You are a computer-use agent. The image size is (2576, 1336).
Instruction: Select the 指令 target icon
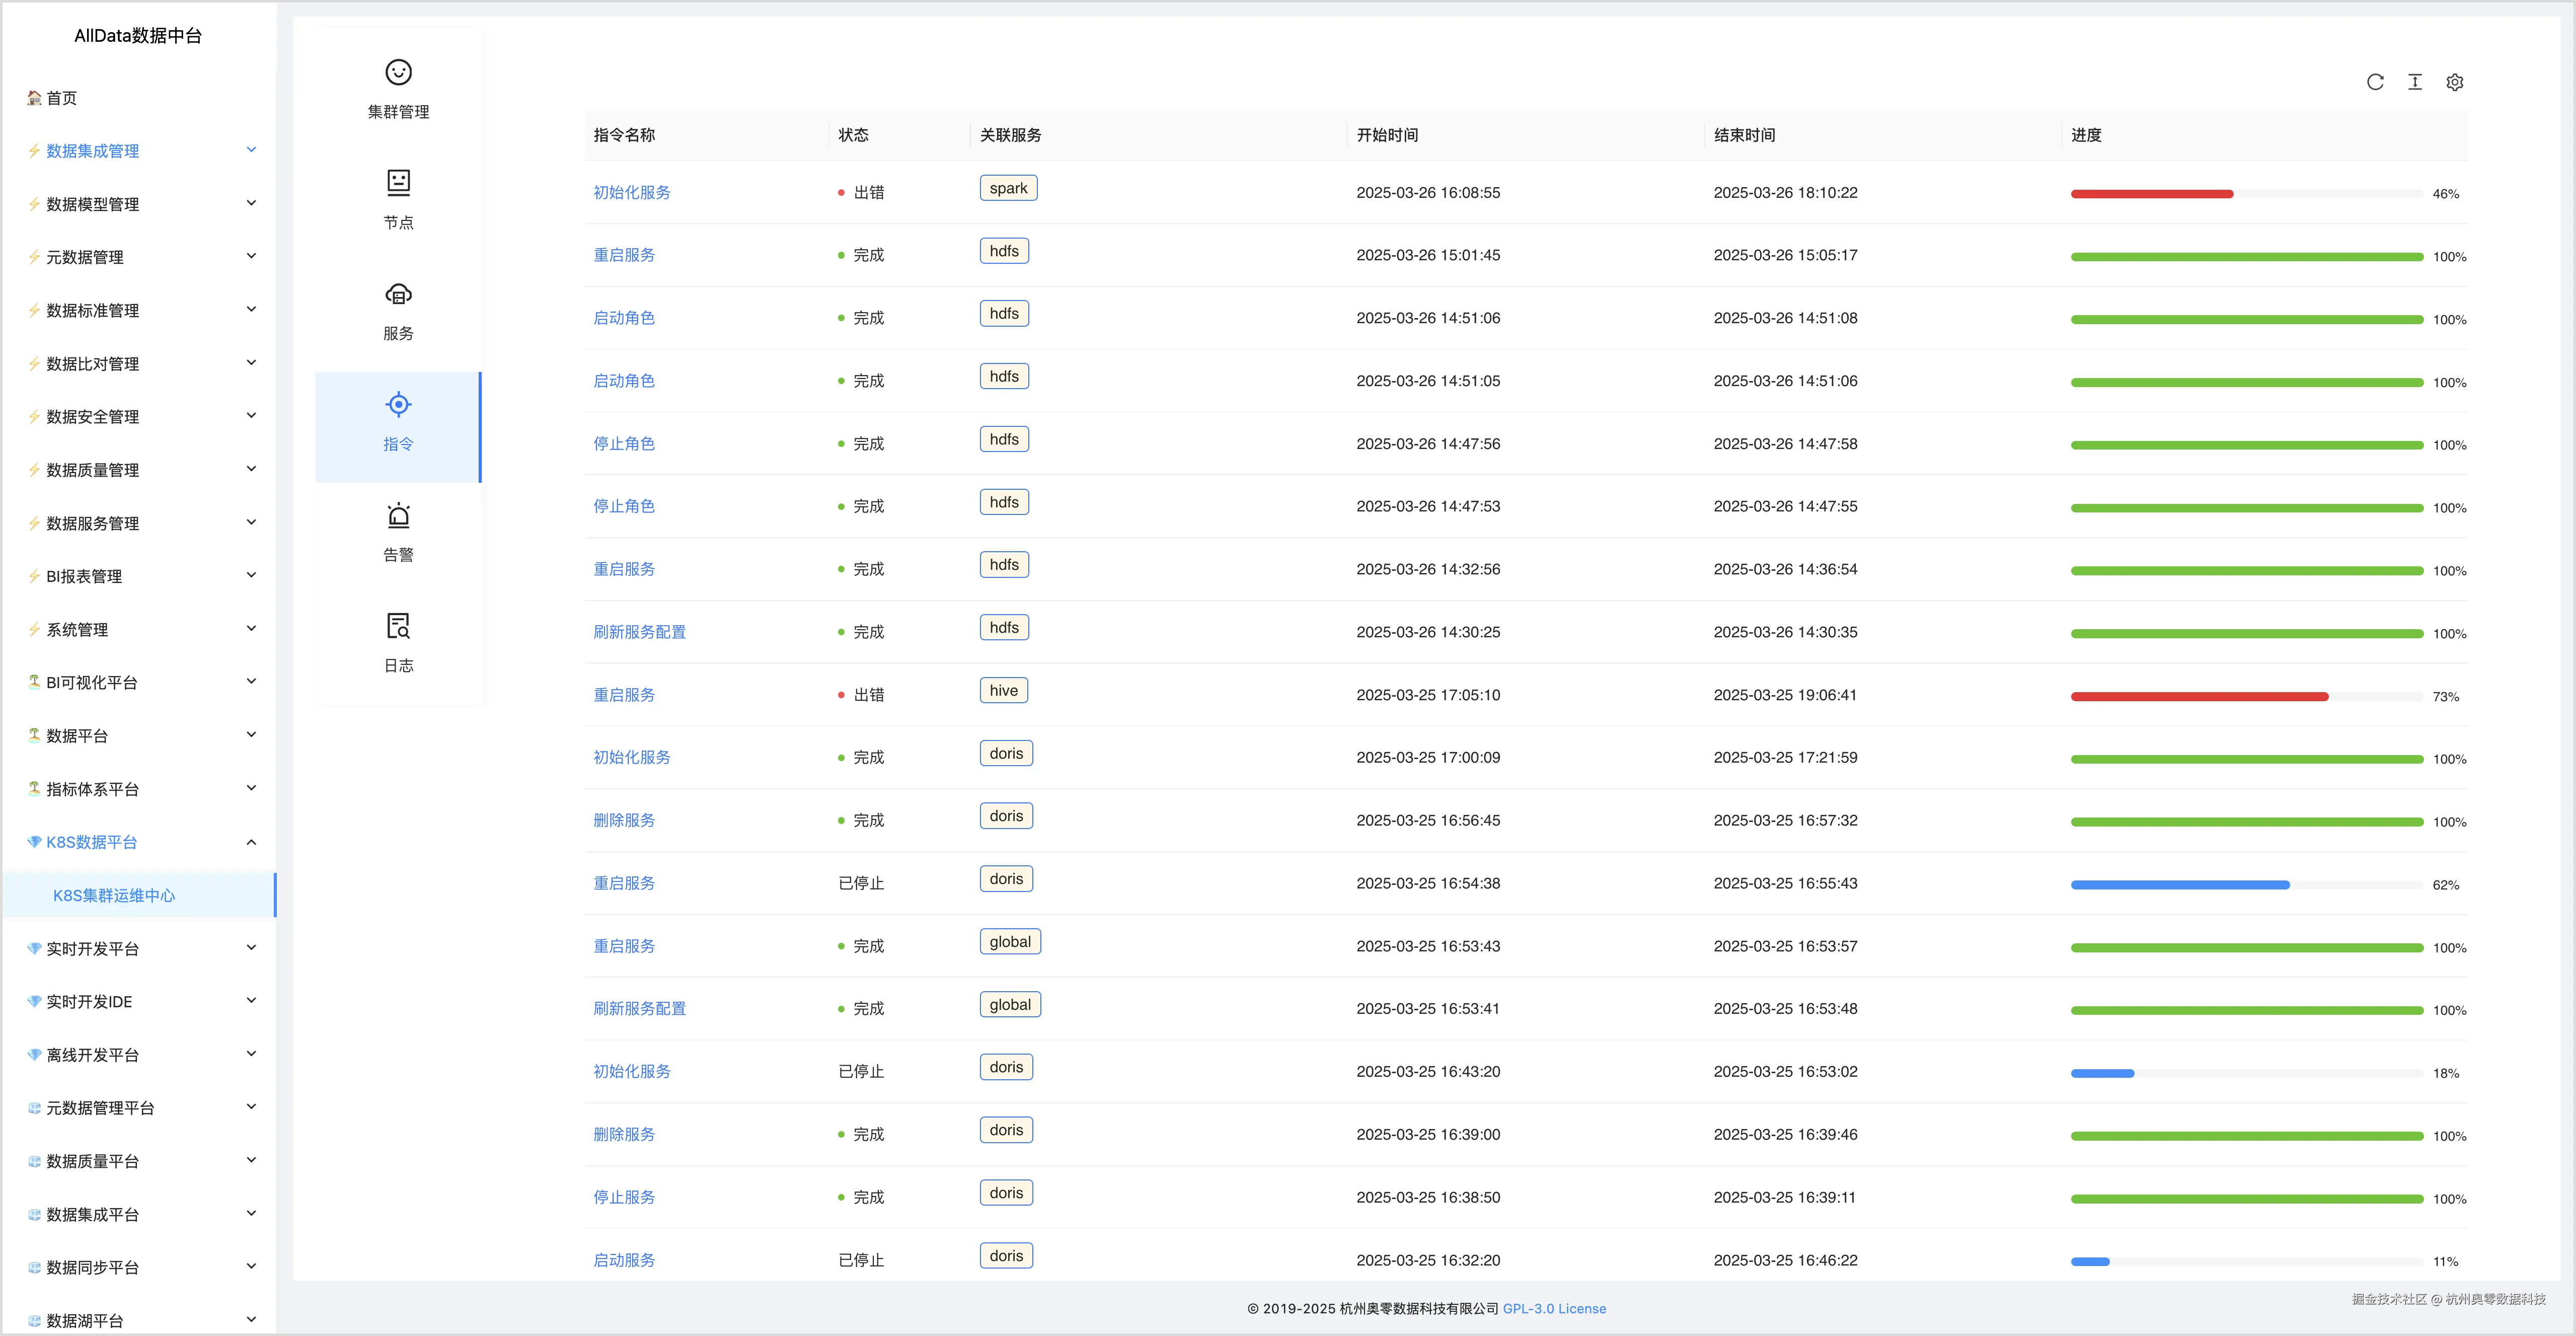[398, 405]
